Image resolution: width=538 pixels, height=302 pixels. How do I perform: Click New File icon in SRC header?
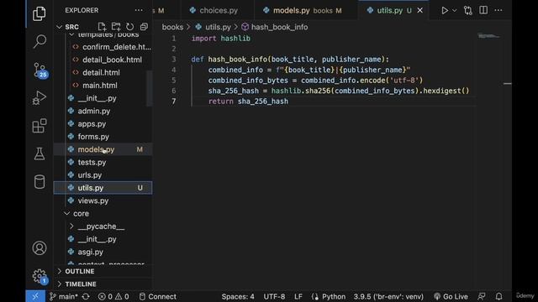(x=102, y=27)
